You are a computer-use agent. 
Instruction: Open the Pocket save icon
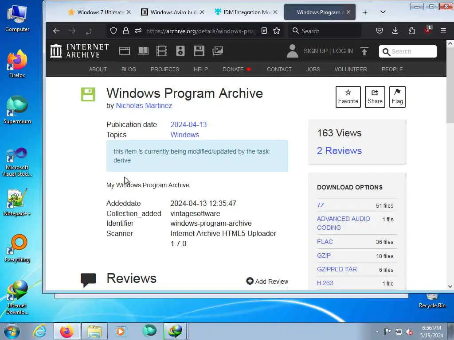pos(380,31)
